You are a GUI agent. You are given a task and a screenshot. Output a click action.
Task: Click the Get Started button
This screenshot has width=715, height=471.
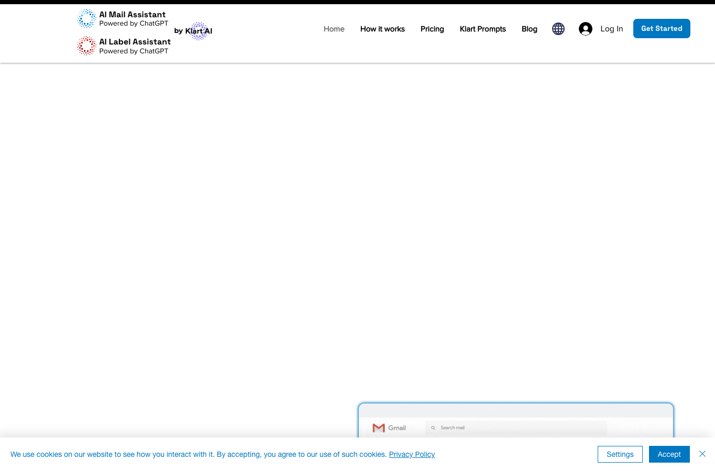coord(662,28)
